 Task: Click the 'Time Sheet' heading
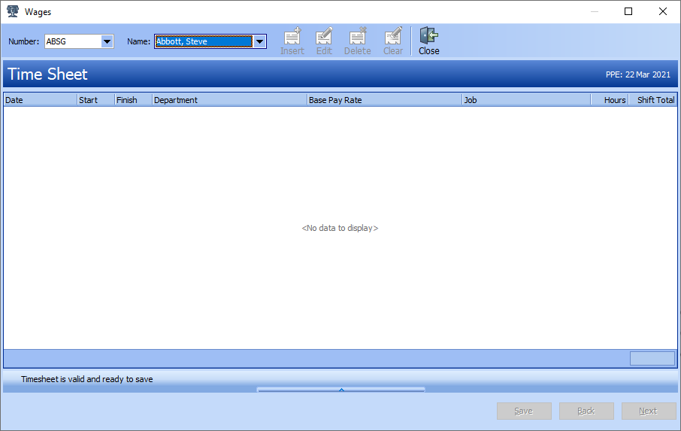(48, 74)
